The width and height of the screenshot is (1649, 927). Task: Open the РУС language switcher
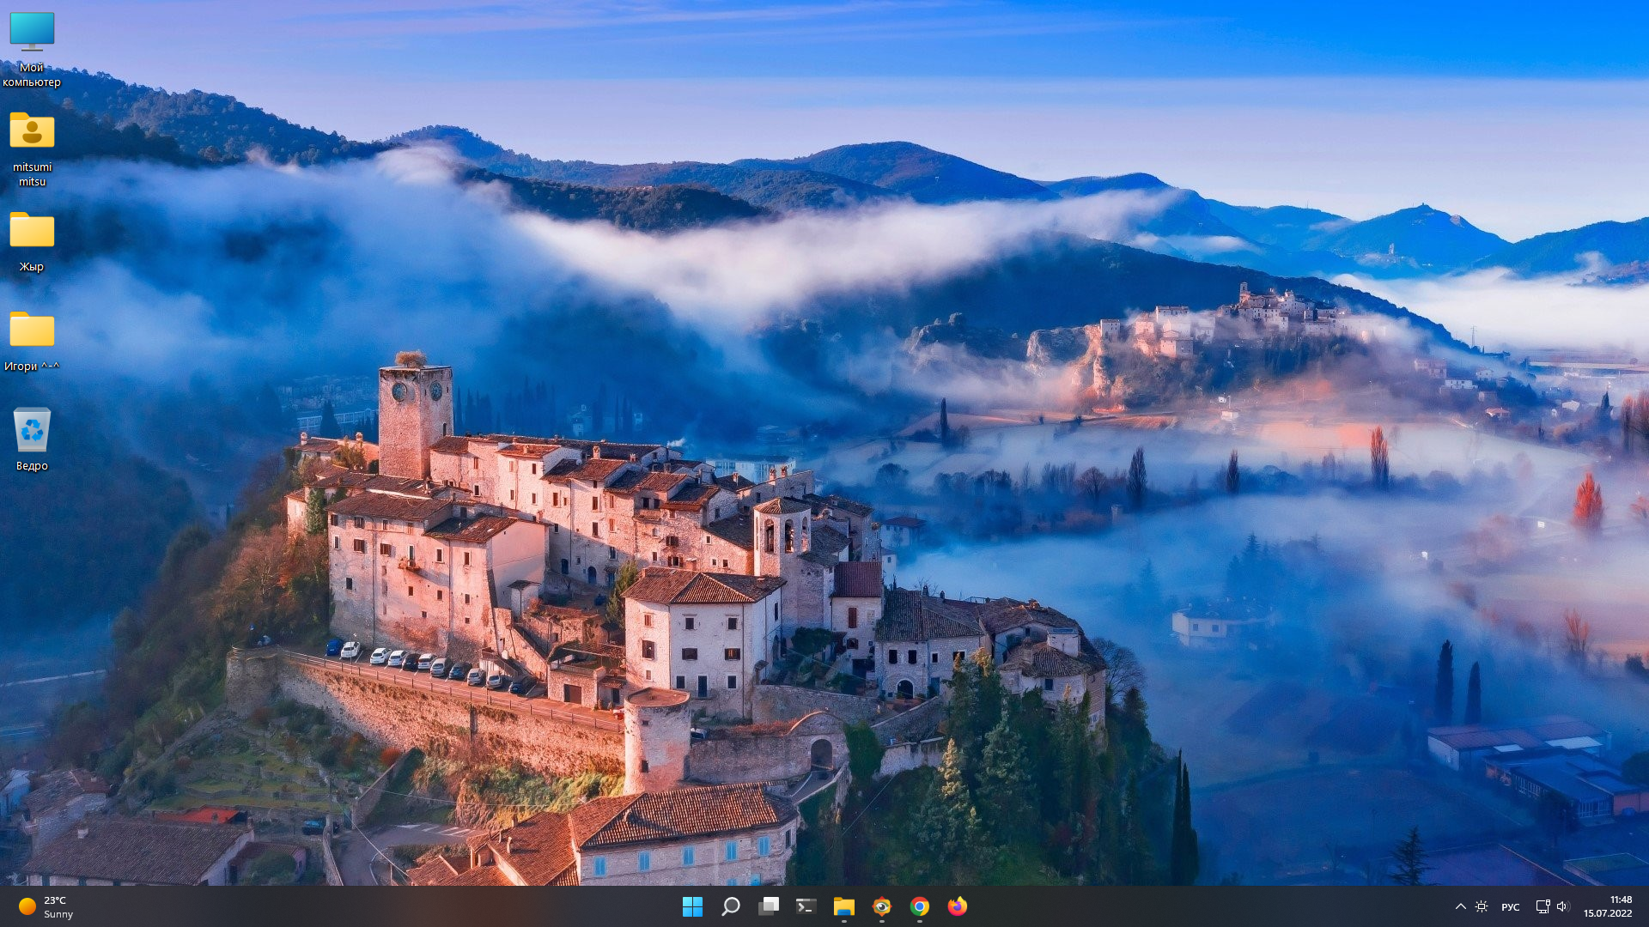pyautogui.click(x=1510, y=906)
